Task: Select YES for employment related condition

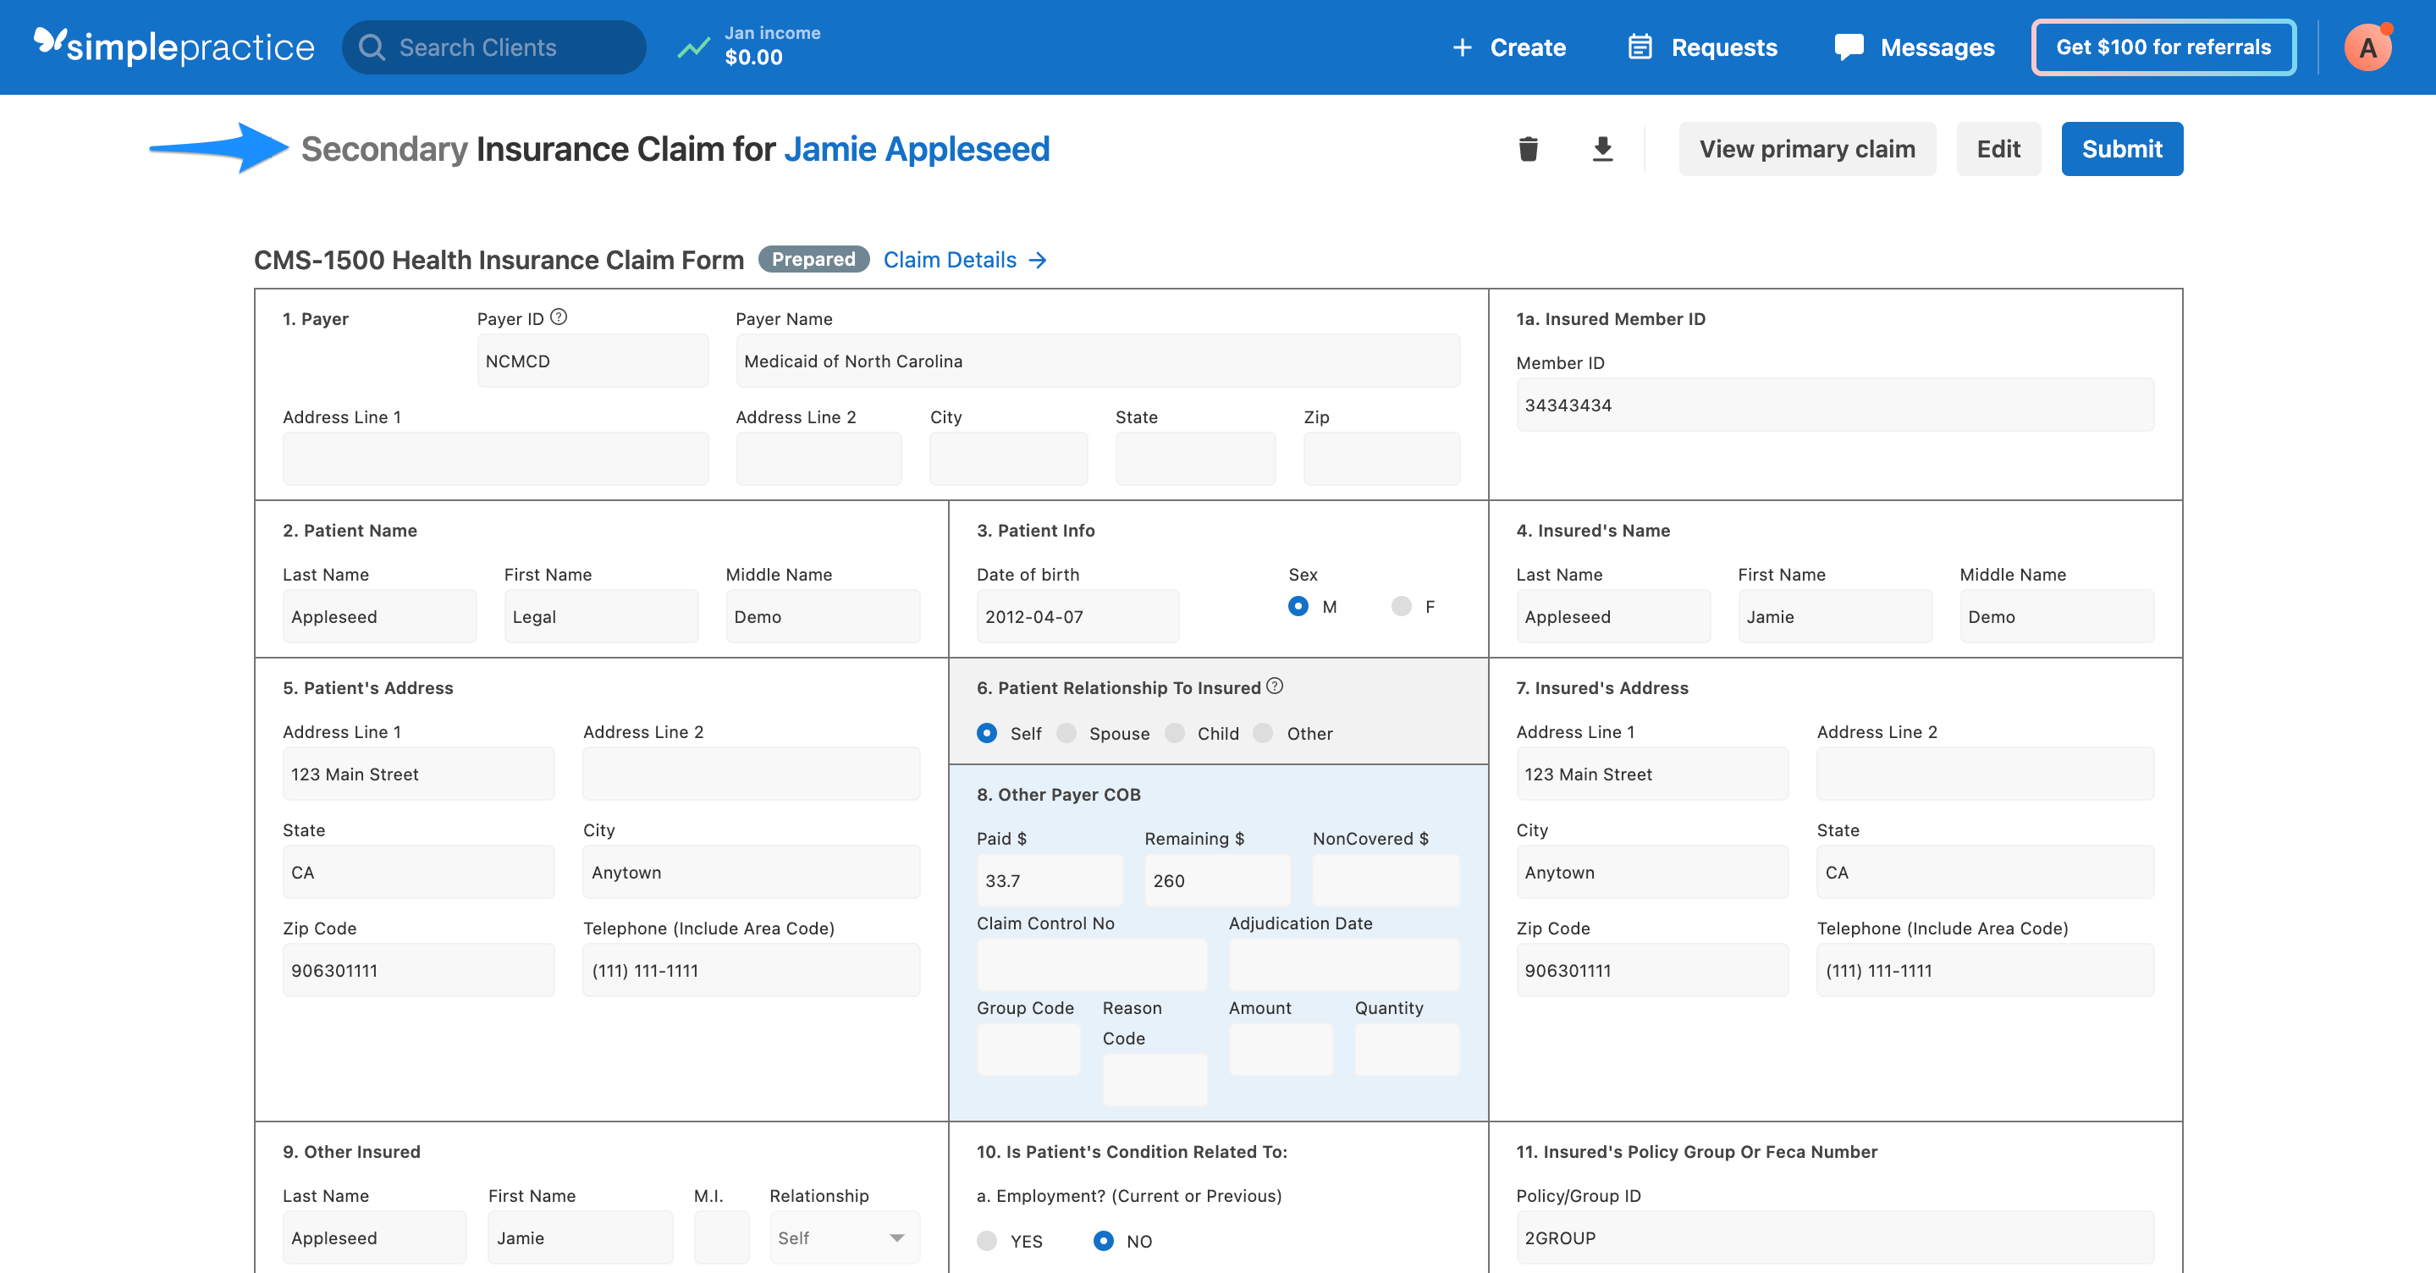Action: 987,1241
